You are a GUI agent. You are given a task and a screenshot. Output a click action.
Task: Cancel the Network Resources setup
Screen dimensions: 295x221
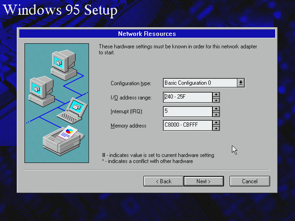250,181
